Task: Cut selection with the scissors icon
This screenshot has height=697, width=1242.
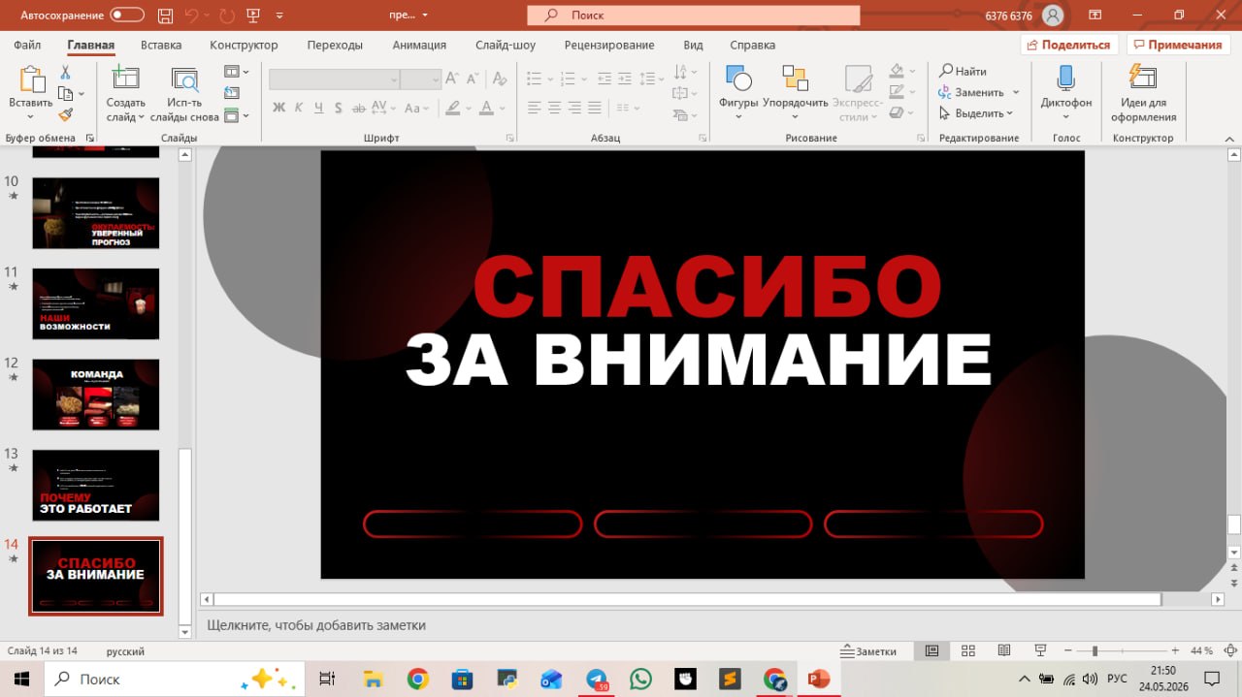Action: pos(65,73)
